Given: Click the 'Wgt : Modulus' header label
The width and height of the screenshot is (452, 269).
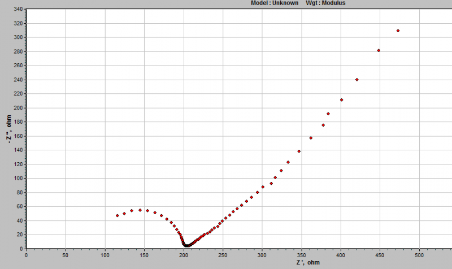Looking at the screenshot, I should tap(325, 3).
